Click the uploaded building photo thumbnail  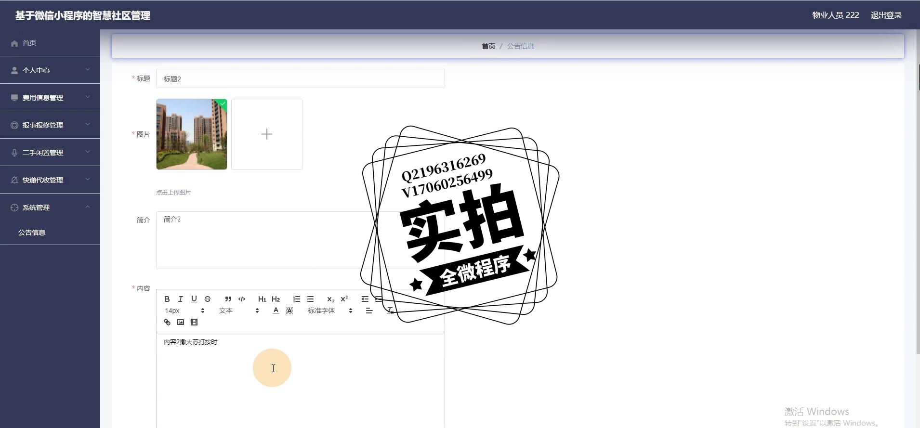click(x=192, y=134)
